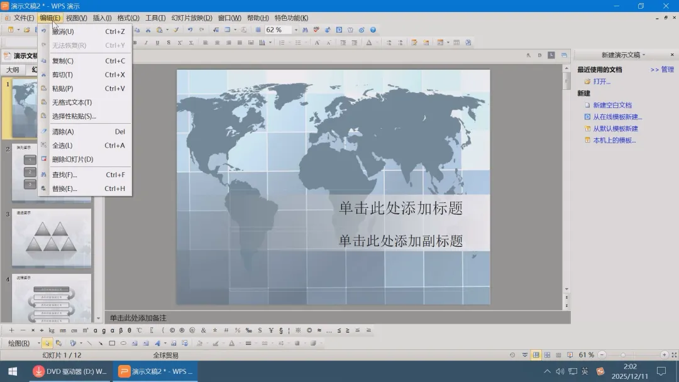Switch to normal view in status bar

[x=536, y=355]
